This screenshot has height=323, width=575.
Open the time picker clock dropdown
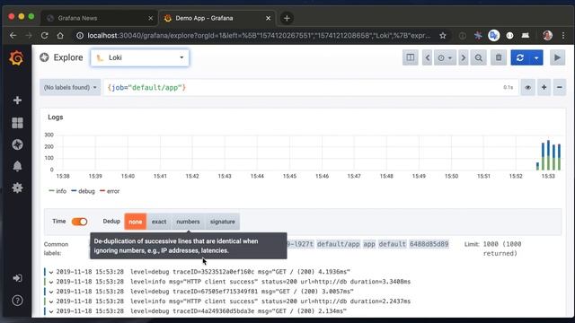(x=445, y=57)
